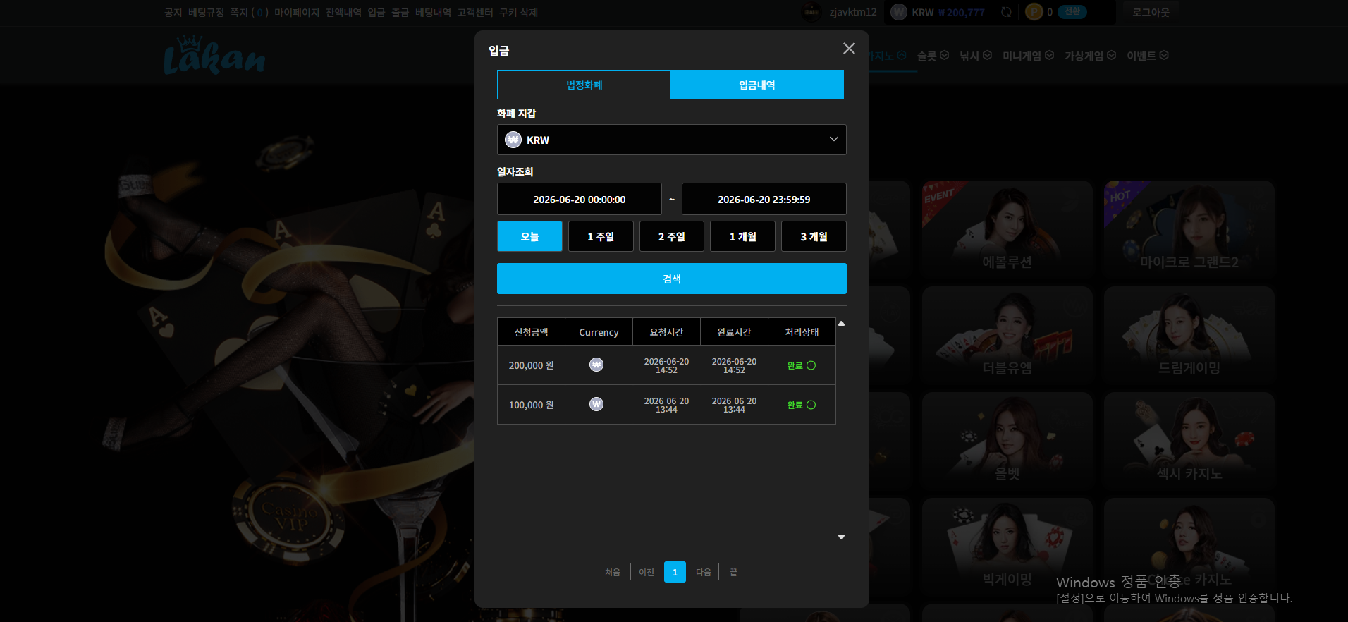Click the Lakan crown logo
The width and height of the screenshot is (1348, 622).
[x=215, y=55]
